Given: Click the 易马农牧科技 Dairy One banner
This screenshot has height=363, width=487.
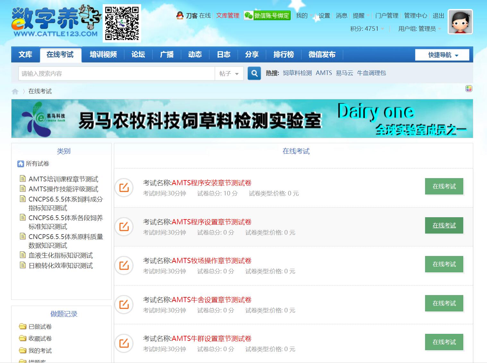Looking at the screenshot, I should (242, 119).
